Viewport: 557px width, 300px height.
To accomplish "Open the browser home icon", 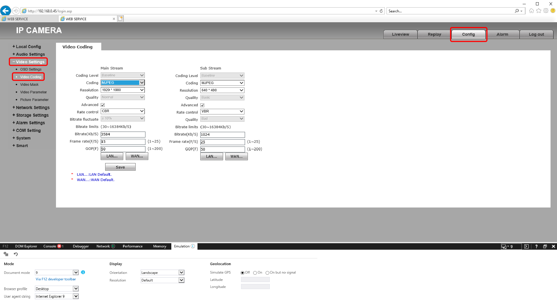I will (531, 11).
